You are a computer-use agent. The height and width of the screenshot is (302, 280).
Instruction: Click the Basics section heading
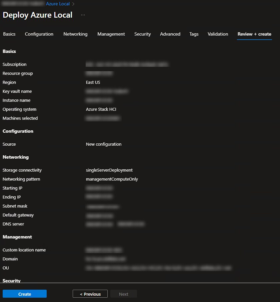9,51
